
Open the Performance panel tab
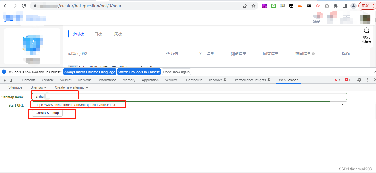pyautogui.click(x=107, y=80)
